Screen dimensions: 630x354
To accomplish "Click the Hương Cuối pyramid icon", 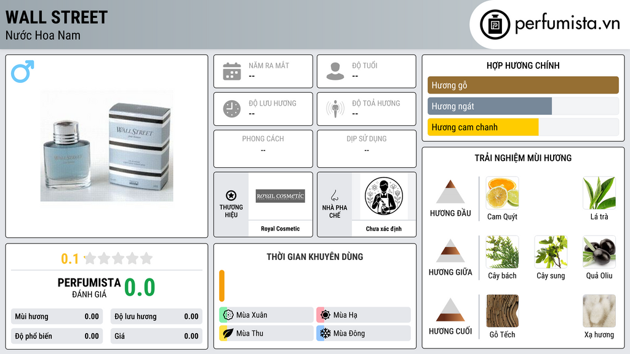I will point(450,310).
